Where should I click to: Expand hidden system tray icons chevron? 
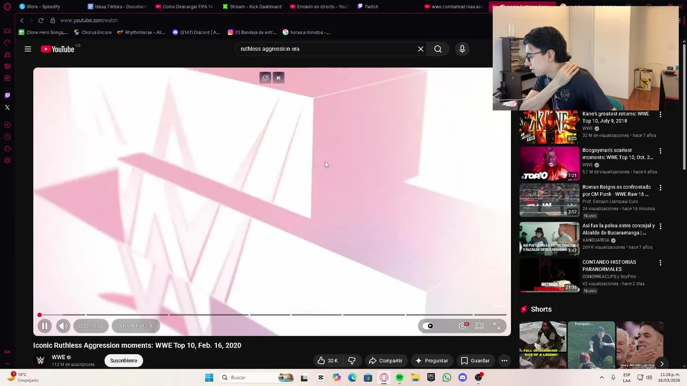tap(602, 377)
